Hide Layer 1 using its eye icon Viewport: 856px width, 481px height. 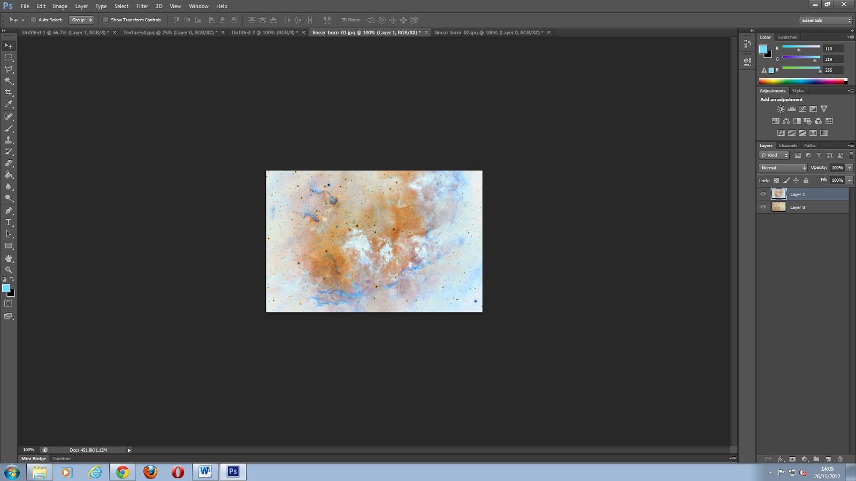click(x=763, y=194)
